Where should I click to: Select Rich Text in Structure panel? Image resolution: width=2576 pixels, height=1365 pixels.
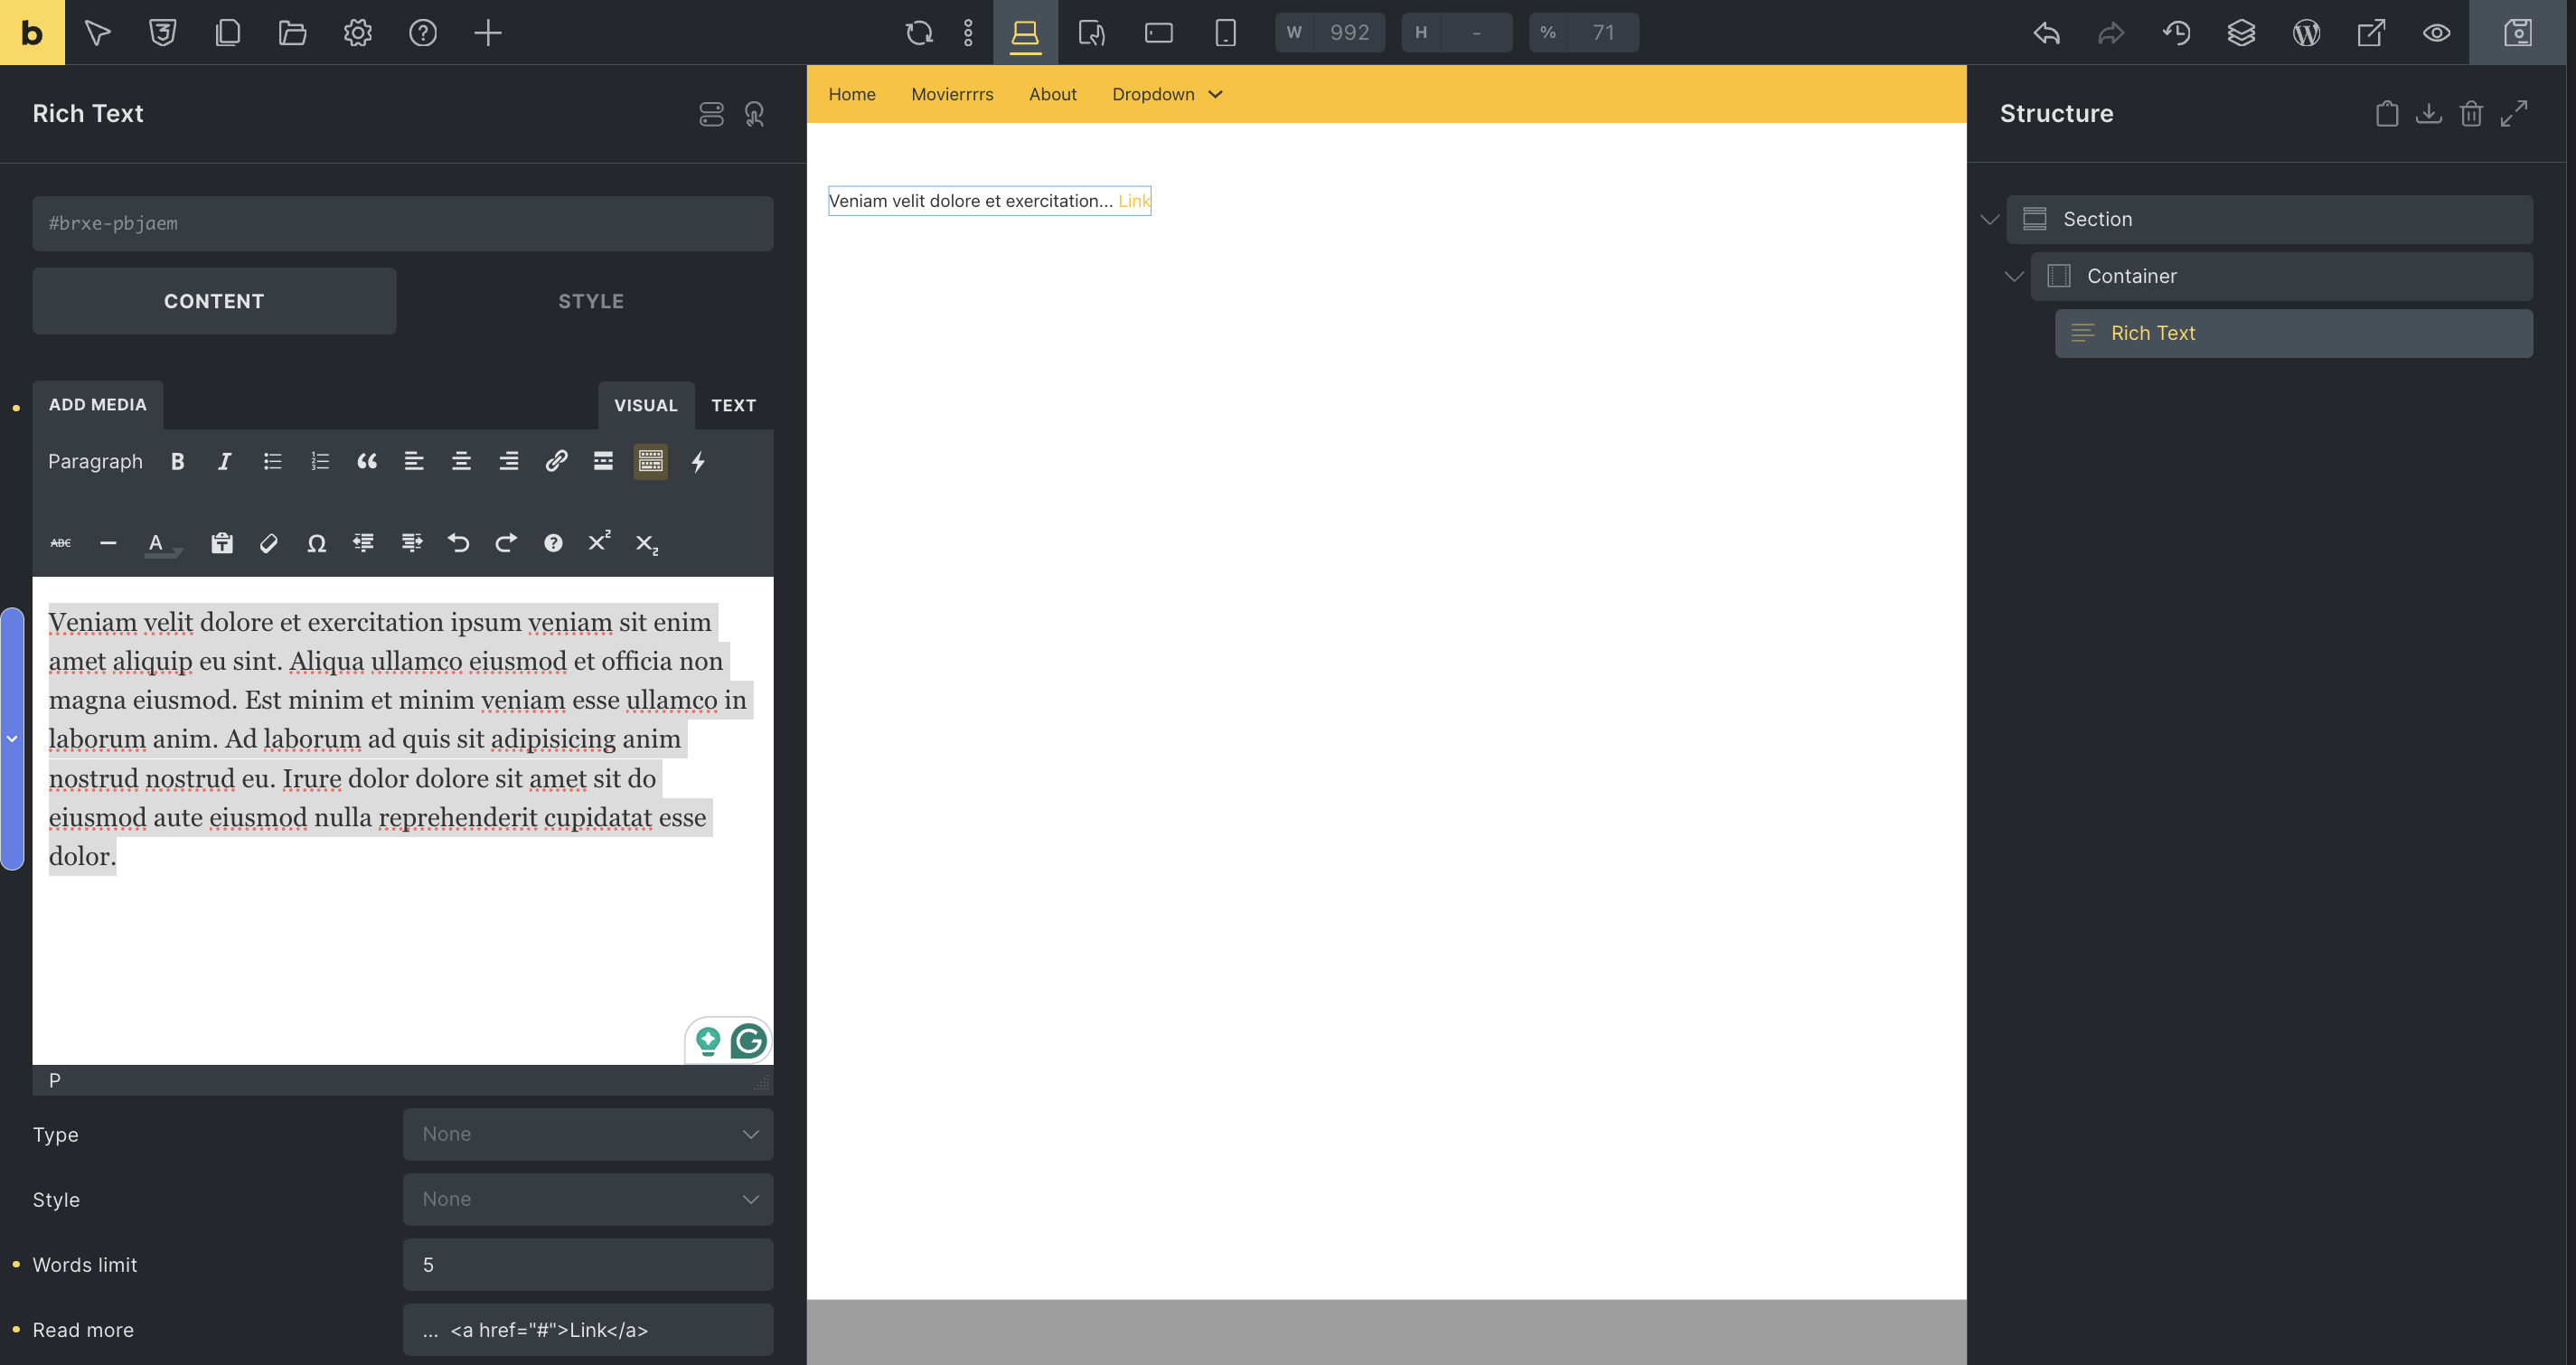point(2293,333)
